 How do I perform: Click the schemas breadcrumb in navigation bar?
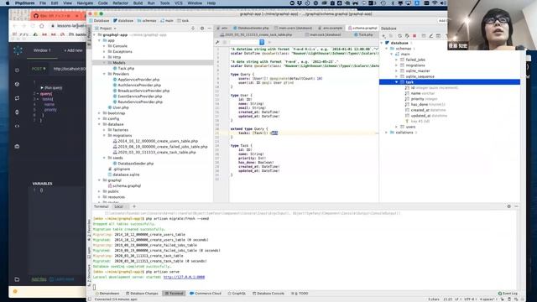point(147,21)
